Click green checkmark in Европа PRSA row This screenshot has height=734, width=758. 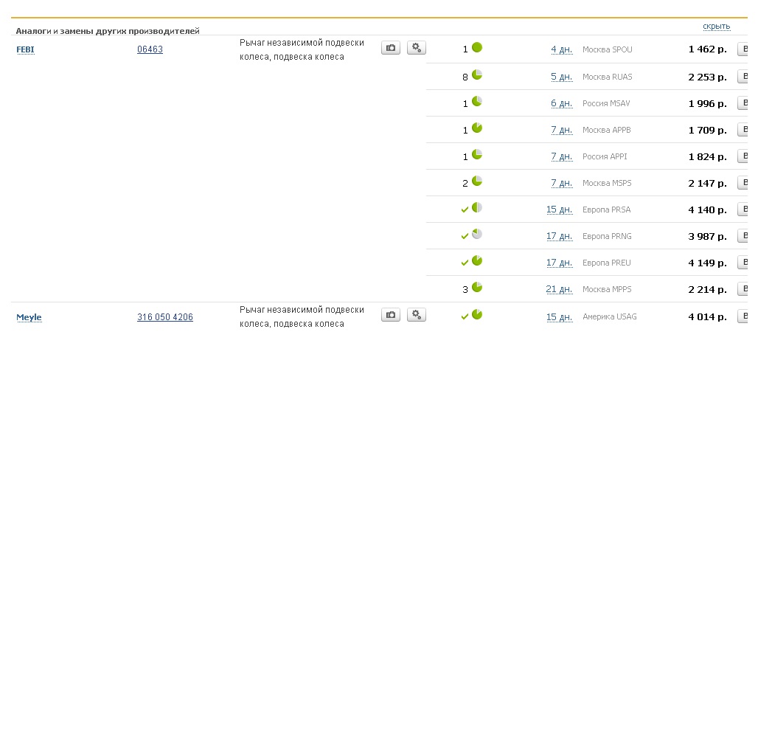click(x=465, y=210)
